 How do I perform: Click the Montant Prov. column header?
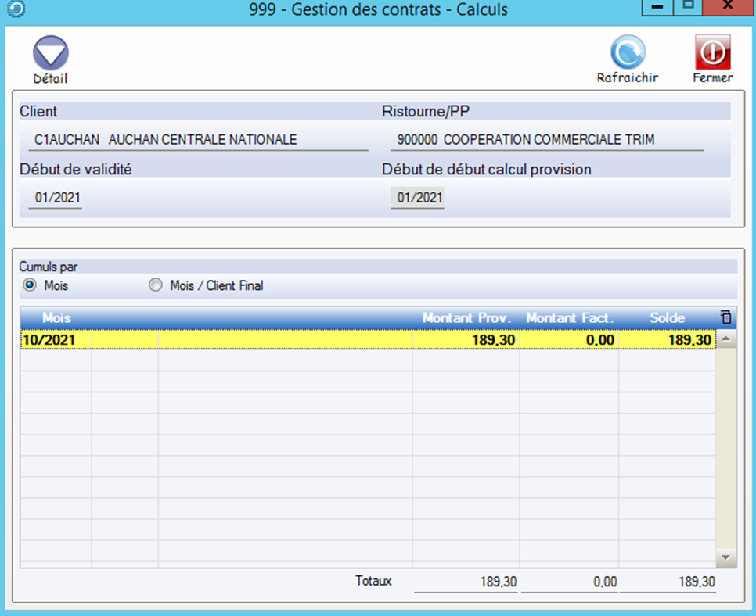tap(466, 318)
